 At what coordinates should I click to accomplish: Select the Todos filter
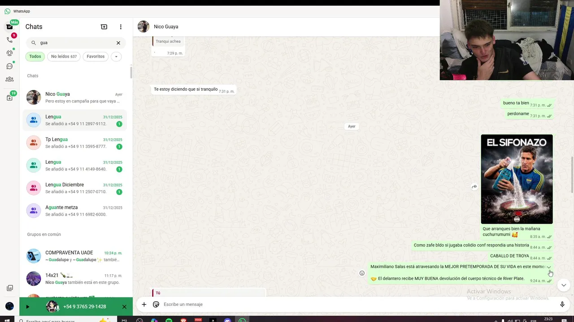tap(35, 56)
